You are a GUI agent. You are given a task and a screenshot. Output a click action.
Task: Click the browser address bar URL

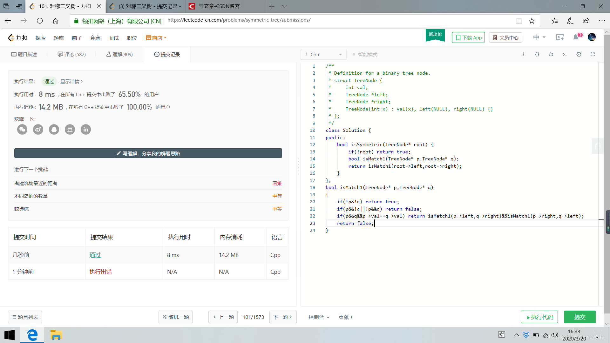[x=239, y=20]
